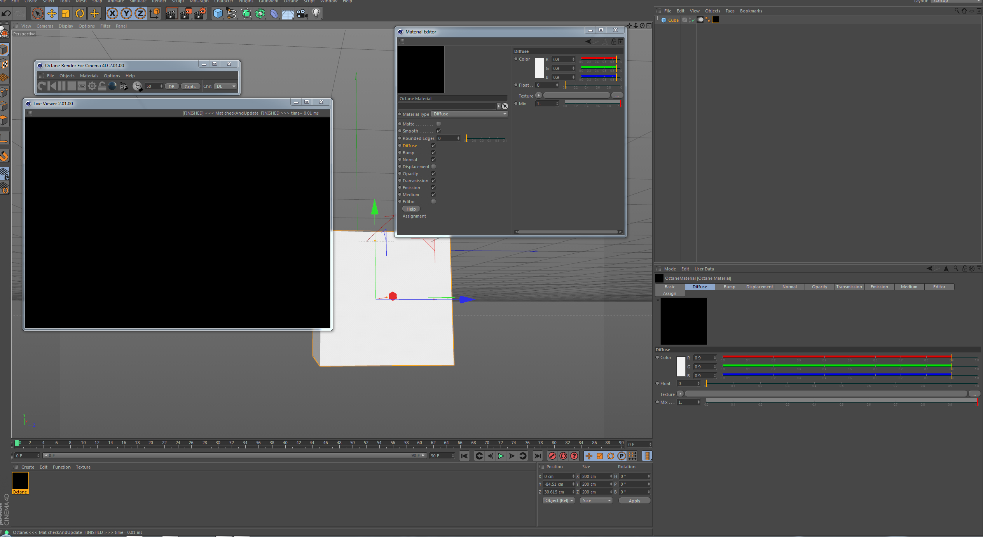Open the Edit Render Settings clapperboard icon
Screen dimensions: 983x537
click(x=200, y=14)
